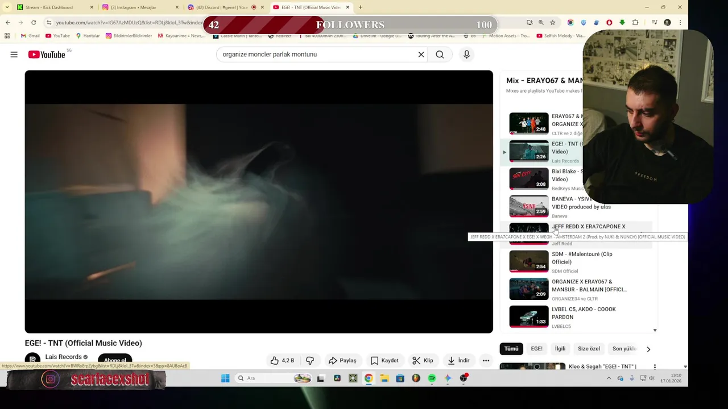This screenshot has width=728, height=409.
Task: Open the browser apps grid icon
Action: 7,36
